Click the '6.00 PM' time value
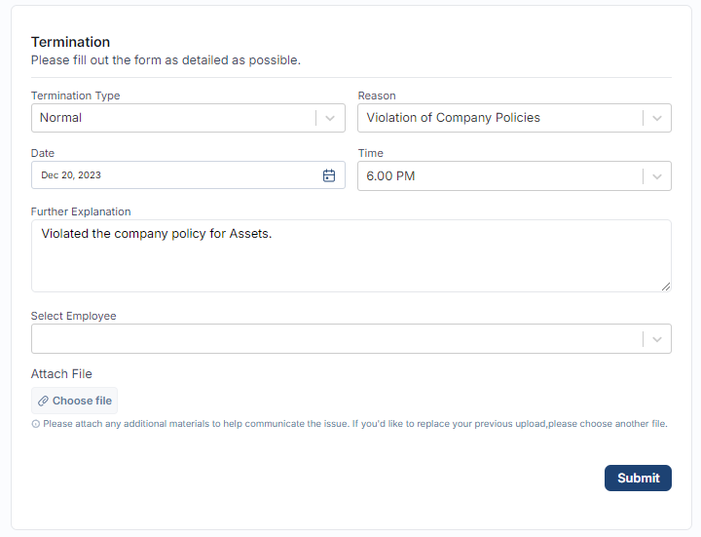This screenshot has width=701, height=537. [x=390, y=176]
